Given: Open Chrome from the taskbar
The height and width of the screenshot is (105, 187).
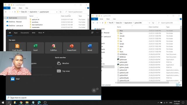Looking at the screenshot, I should coord(21,102).
